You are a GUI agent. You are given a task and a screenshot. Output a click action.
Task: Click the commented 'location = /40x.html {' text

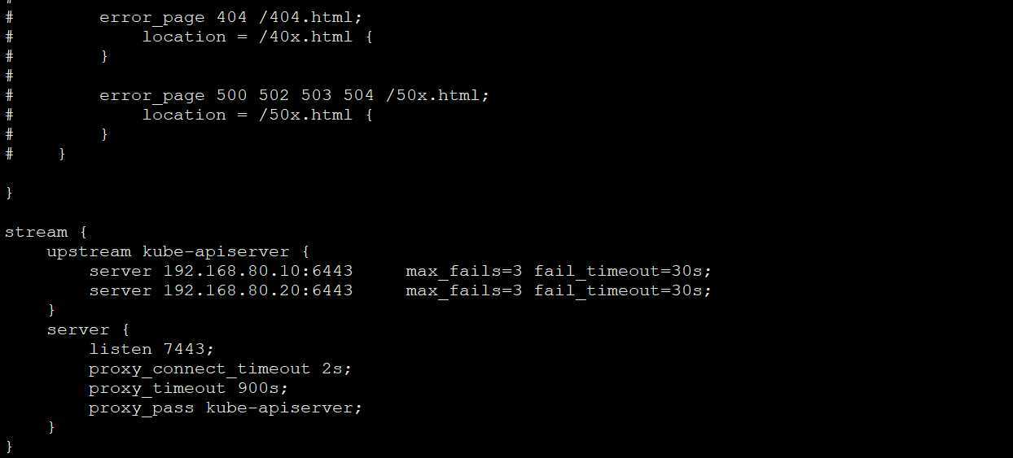(x=257, y=37)
